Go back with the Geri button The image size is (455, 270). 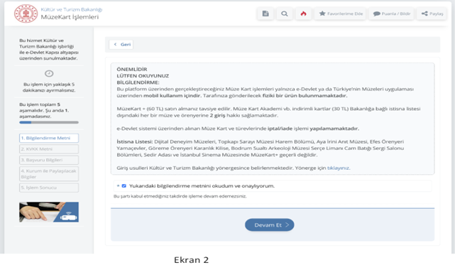pyautogui.click(x=121, y=45)
